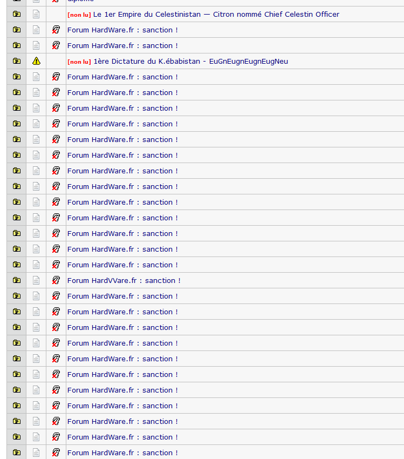This screenshot has width=404, height=459.
Task: Open the misspelled Forum HardVVare.fr sanction topic
Action: click(x=124, y=281)
